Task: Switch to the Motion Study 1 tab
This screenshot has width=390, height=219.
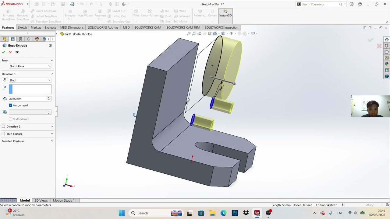Action: click(64, 200)
